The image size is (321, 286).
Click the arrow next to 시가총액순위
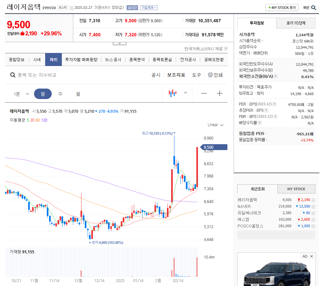tap(262, 41)
